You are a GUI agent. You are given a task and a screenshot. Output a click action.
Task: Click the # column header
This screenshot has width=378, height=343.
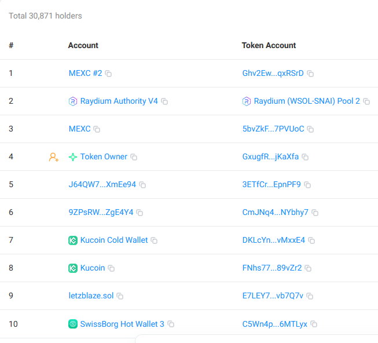(11, 45)
